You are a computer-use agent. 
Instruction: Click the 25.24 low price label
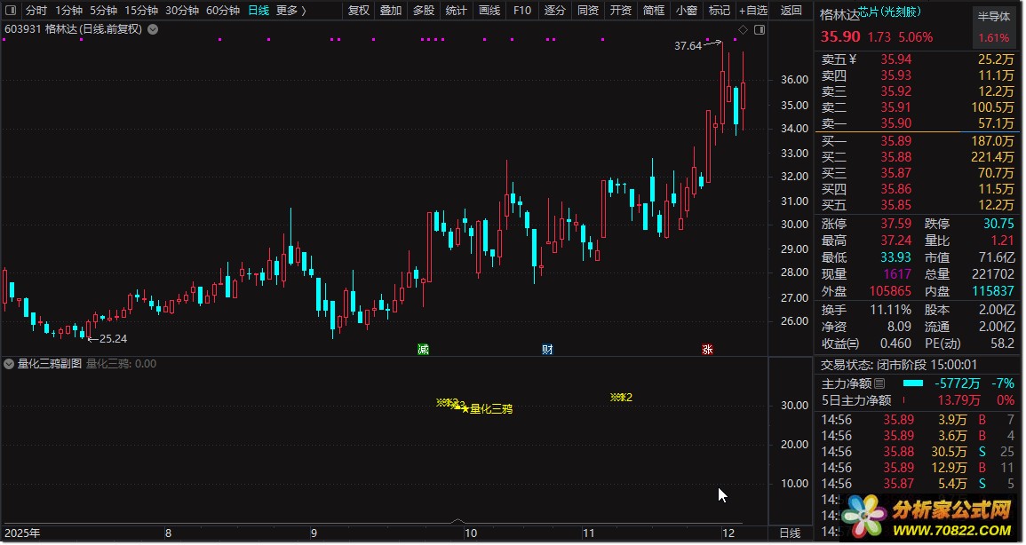113,338
